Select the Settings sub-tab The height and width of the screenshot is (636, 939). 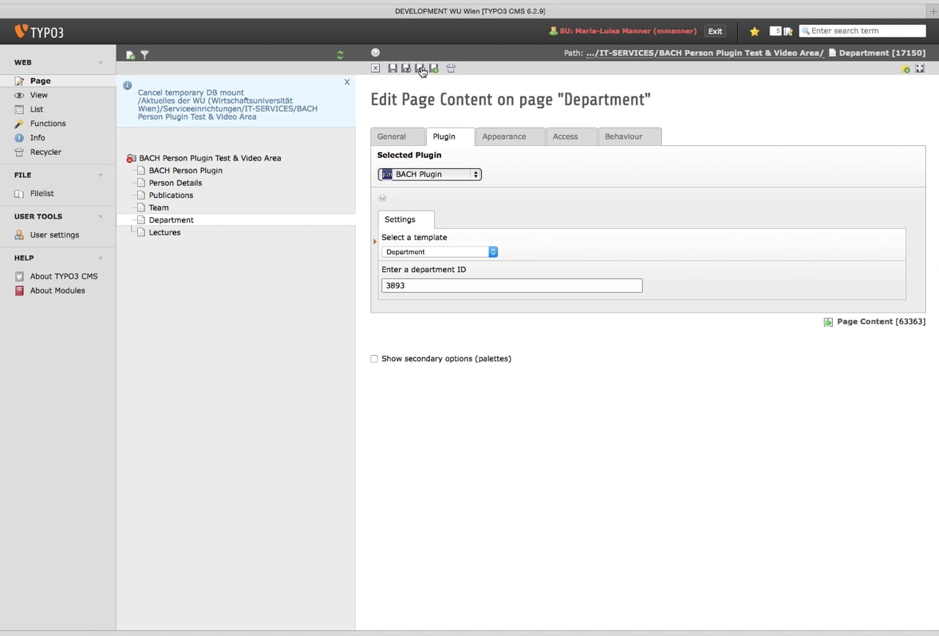[406, 219]
